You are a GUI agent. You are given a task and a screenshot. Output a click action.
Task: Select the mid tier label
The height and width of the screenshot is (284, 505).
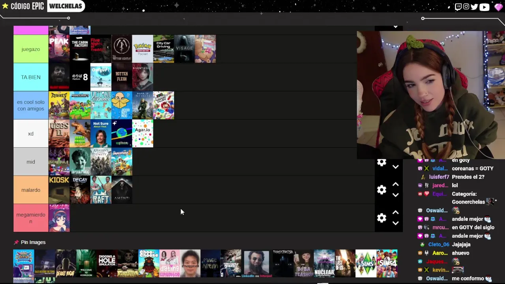pos(31,162)
